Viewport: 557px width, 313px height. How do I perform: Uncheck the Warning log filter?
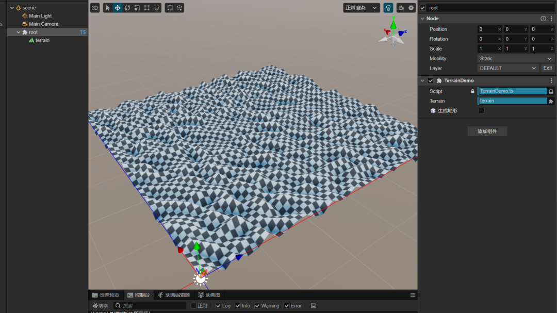(257, 306)
